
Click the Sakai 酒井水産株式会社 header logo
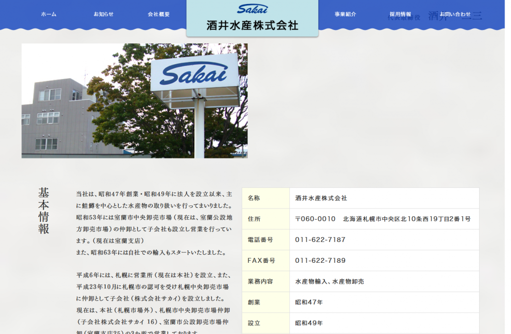252,18
